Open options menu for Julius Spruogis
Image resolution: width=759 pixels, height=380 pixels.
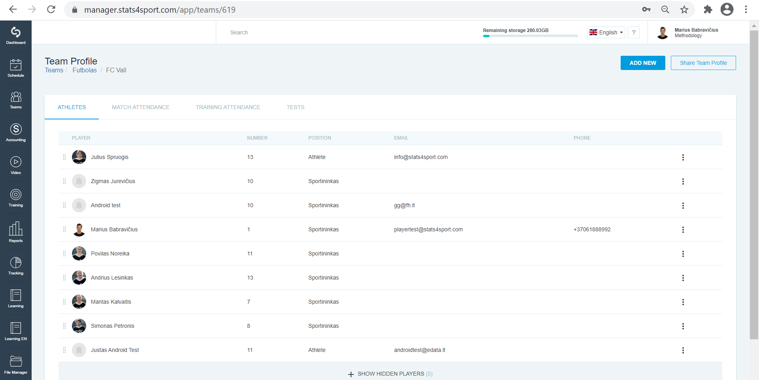pyautogui.click(x=683, y=157)
